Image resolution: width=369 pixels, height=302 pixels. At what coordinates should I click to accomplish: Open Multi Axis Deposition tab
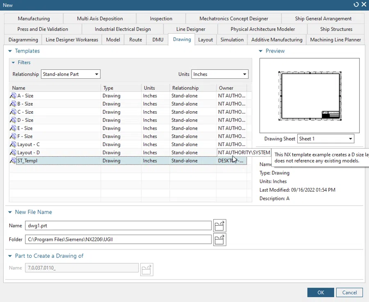pyautogui.click(x=100, y=18)
